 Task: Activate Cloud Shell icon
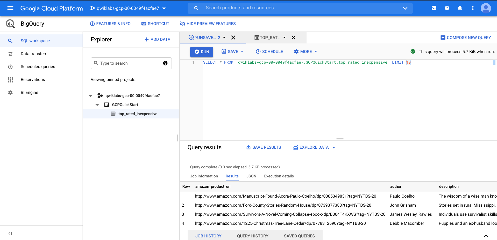point(434,8)
